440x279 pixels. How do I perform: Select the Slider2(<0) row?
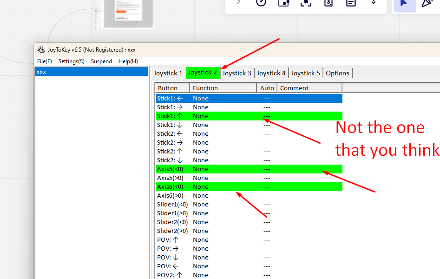(x=249, y=222)
